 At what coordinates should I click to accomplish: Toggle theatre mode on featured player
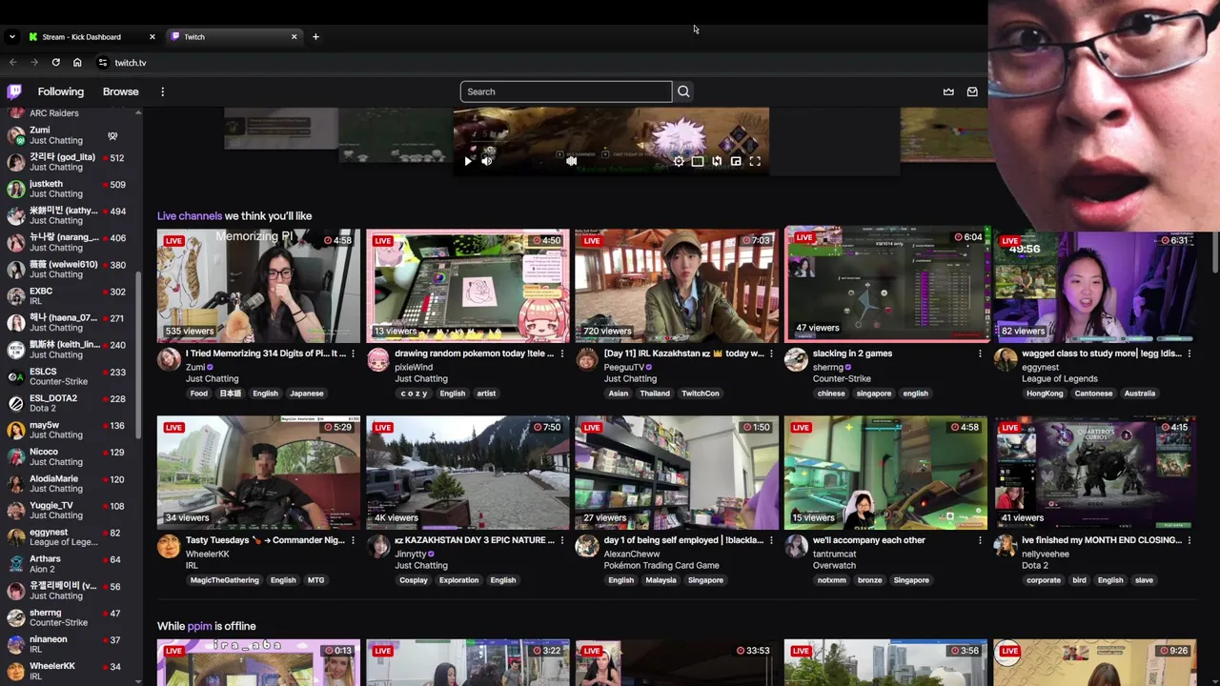698,161
